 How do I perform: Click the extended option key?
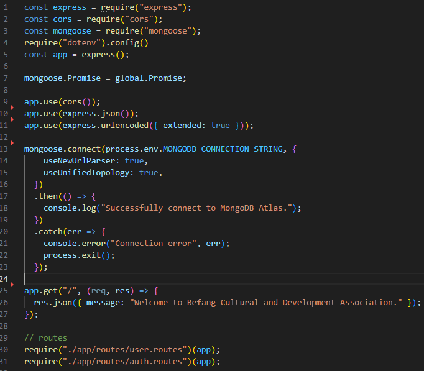tap(182, 126)
